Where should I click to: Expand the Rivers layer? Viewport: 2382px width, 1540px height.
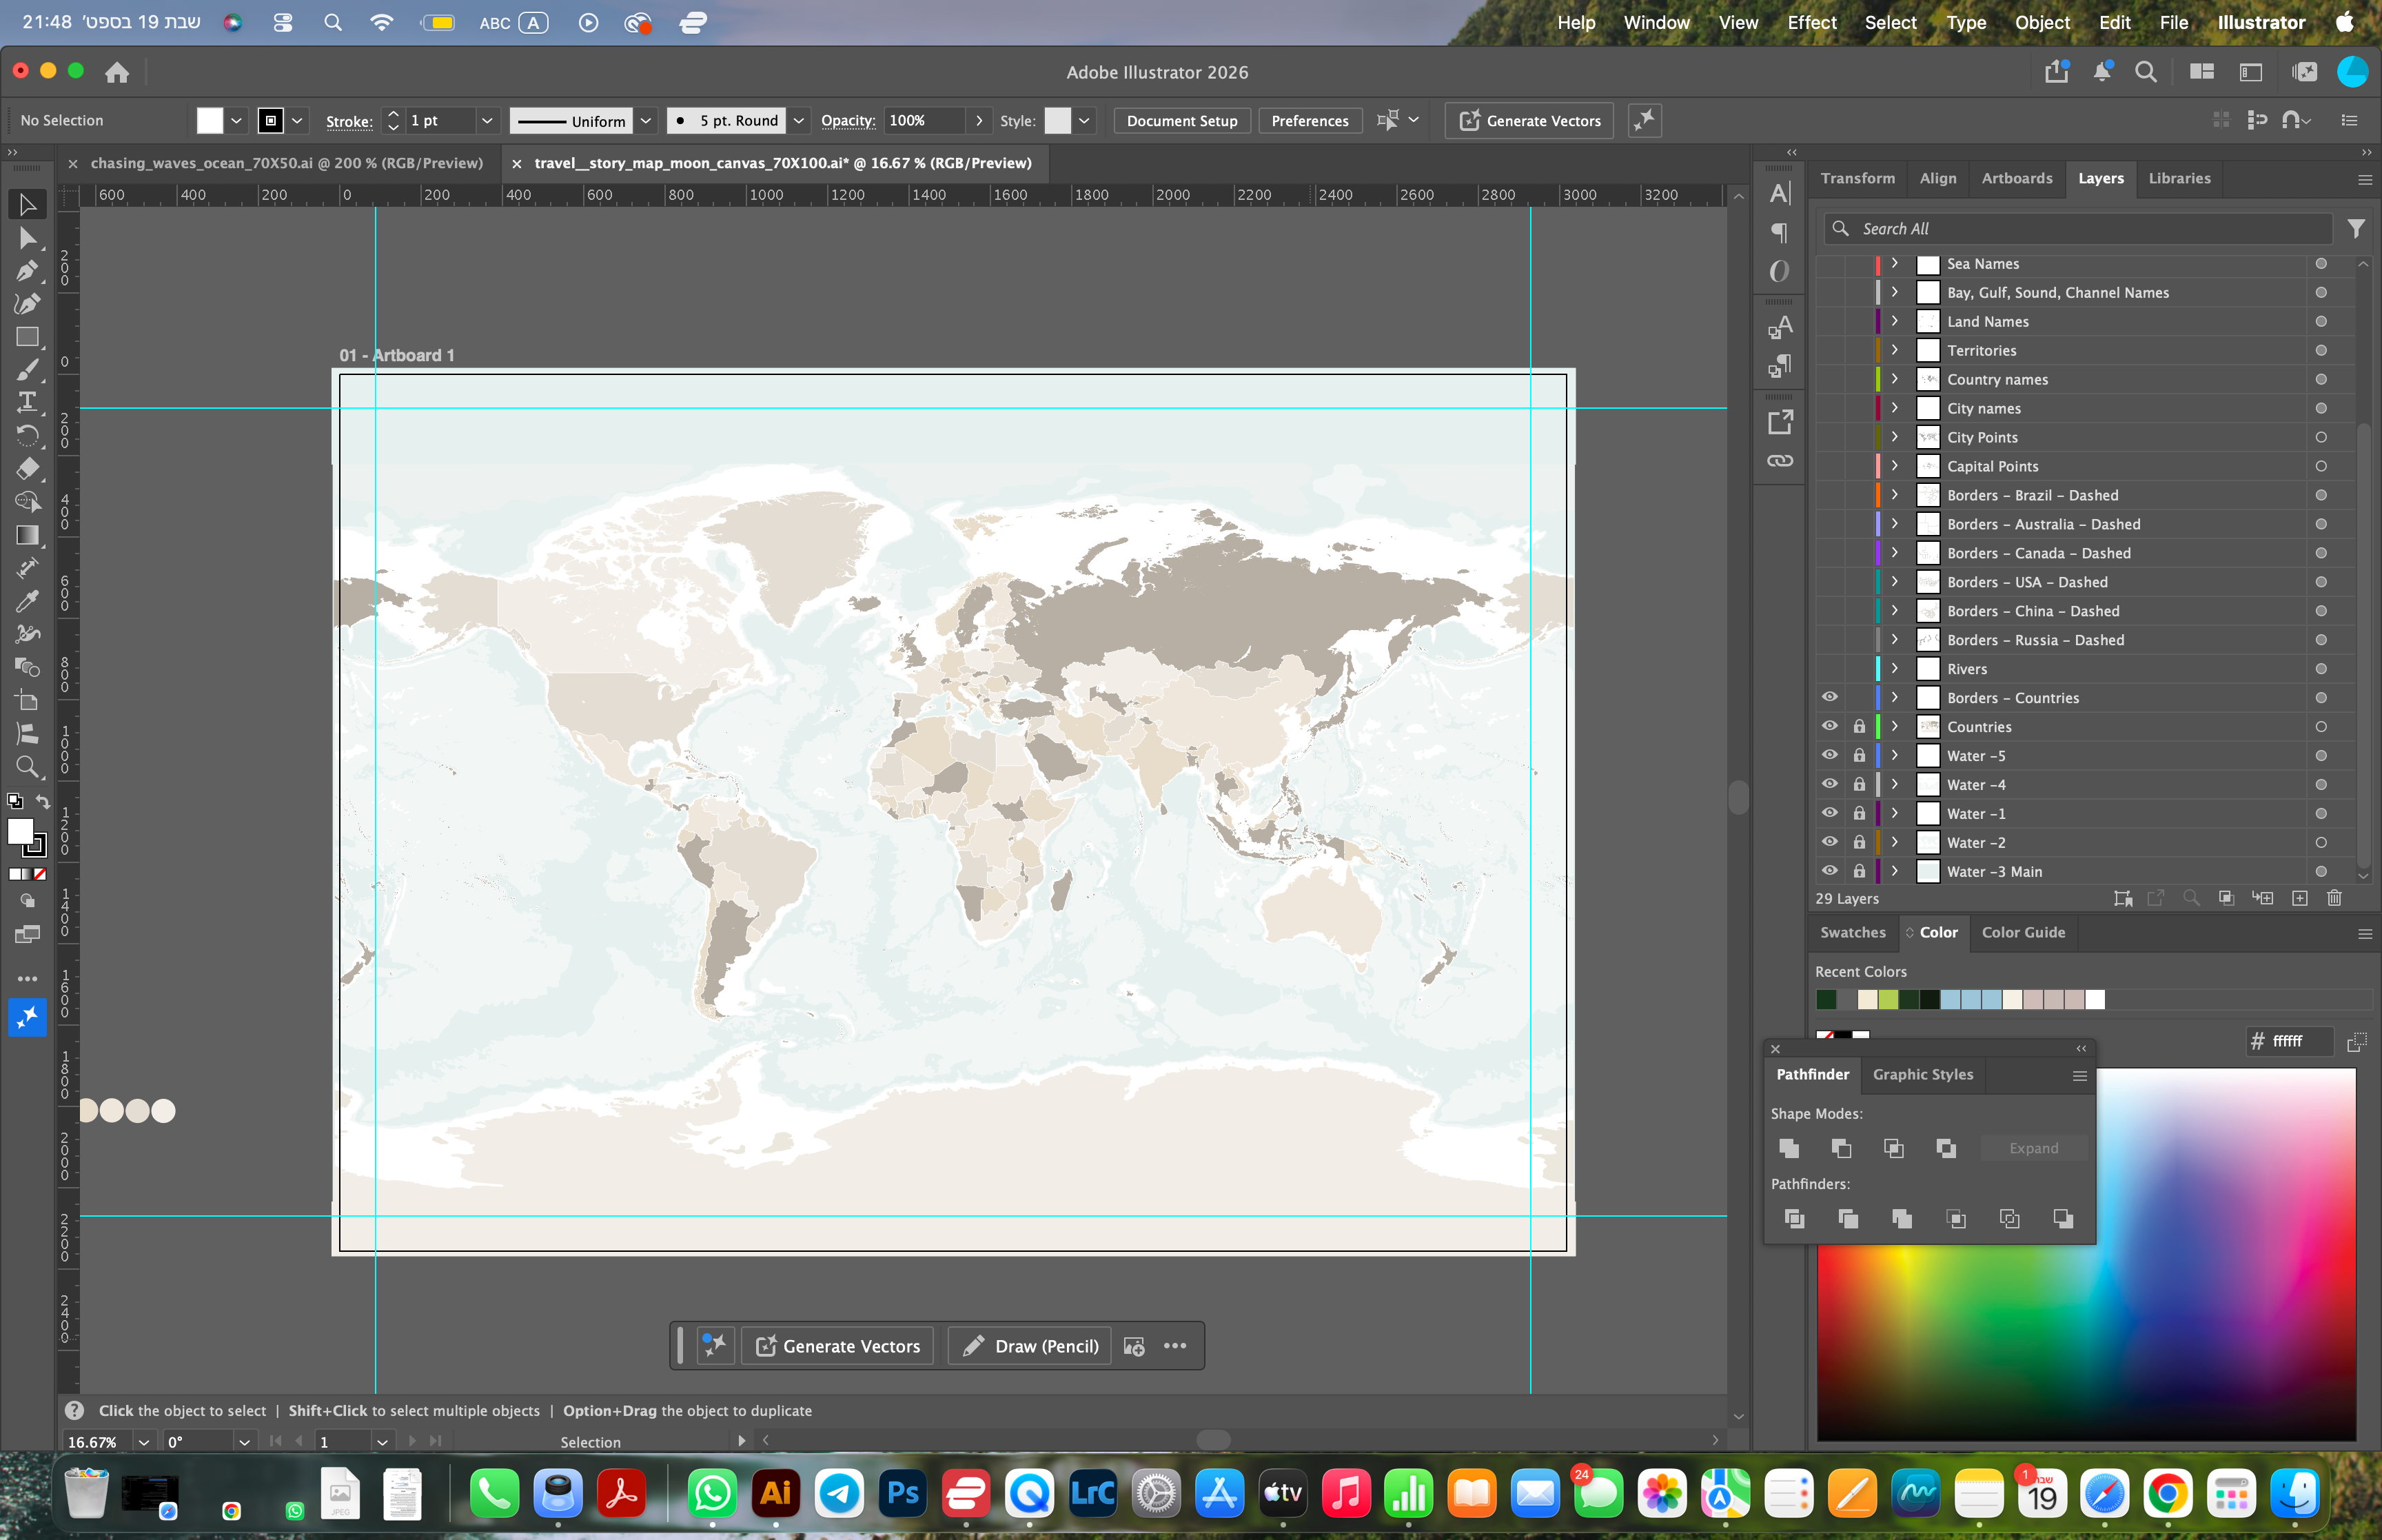pyautogui.click(x=1894, y=668)
